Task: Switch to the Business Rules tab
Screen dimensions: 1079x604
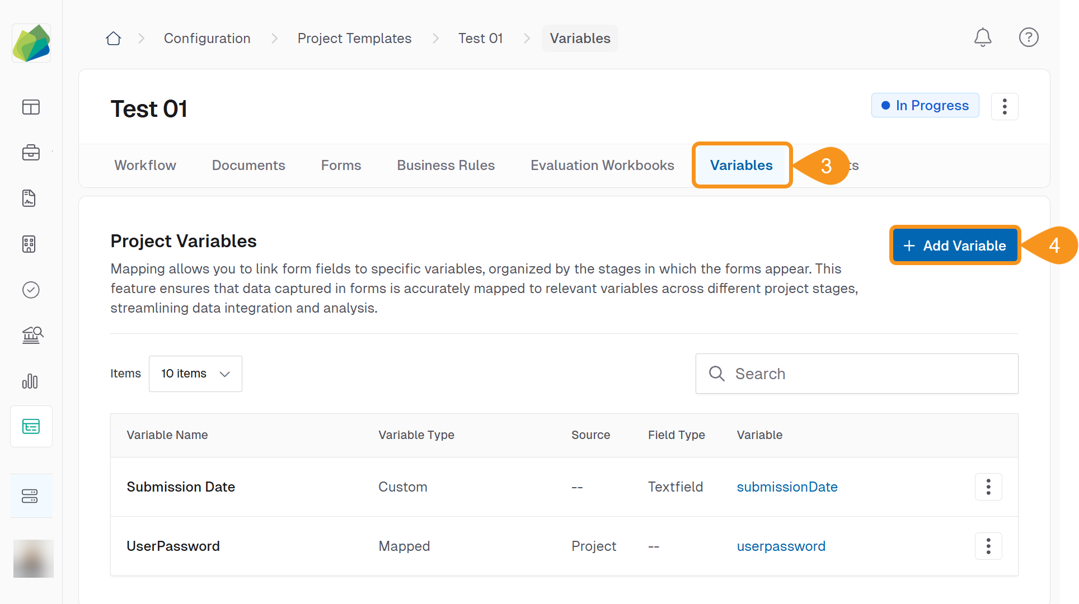Action: tap(445, 165)
